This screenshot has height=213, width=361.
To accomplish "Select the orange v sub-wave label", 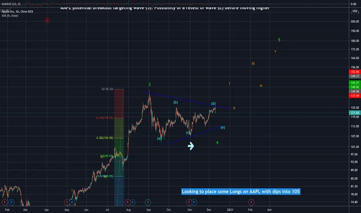I will 275,52.
